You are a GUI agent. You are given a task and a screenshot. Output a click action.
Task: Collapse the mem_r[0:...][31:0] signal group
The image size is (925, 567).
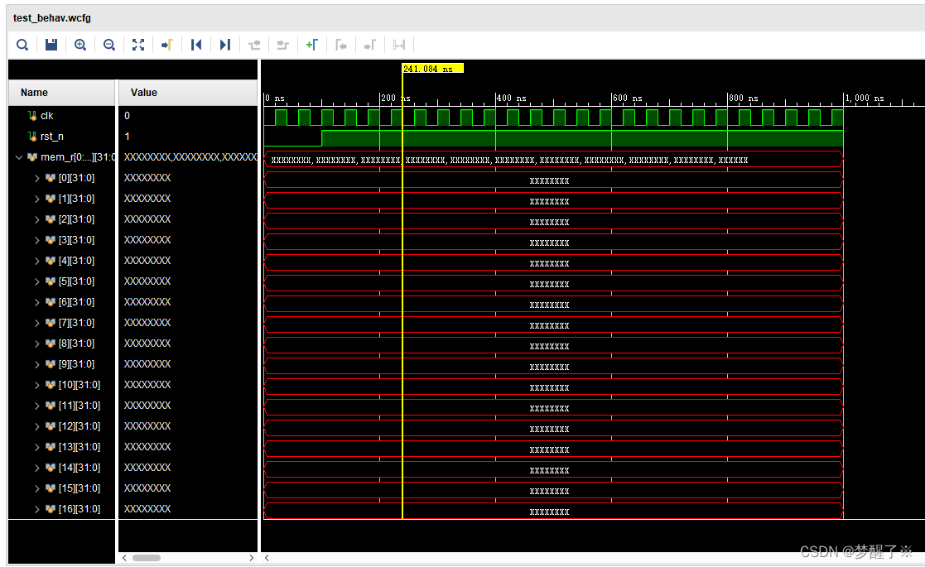coord(19,156)
